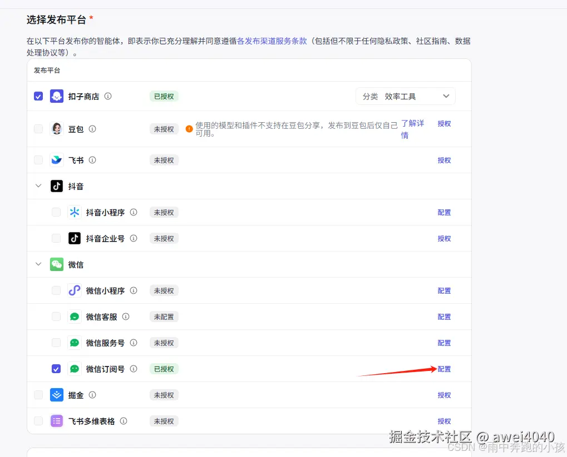
Task: Click the 微信小程序 mini program icon
Action: click(x=75, y=290)
